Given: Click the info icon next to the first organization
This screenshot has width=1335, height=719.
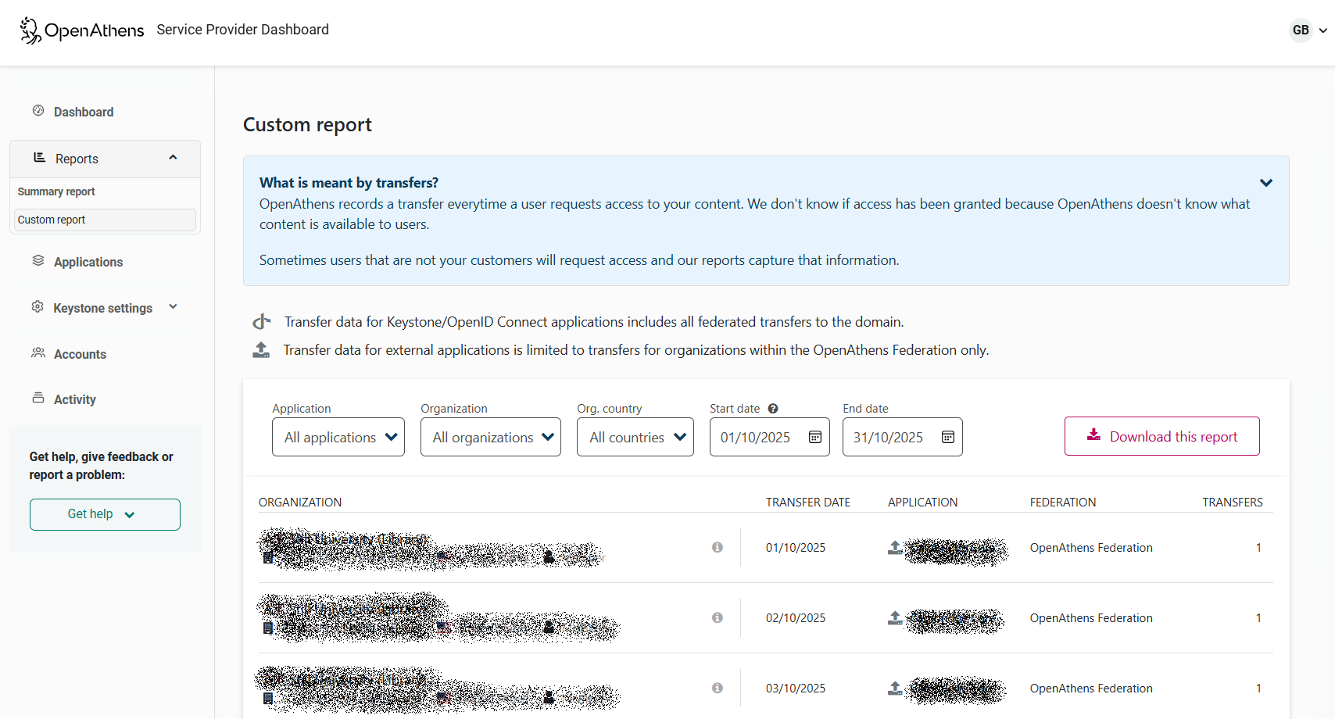Looking at the screenshot, I should click(717, 547).
